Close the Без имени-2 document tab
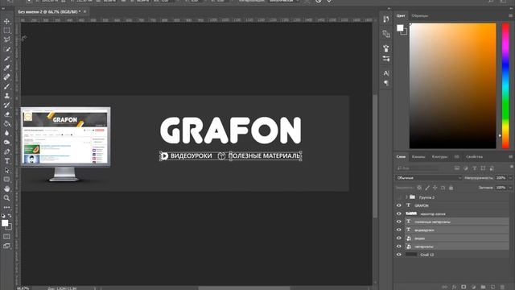This screenshot has height=290, width=515. pyautogui.click(x=84, y=11)
